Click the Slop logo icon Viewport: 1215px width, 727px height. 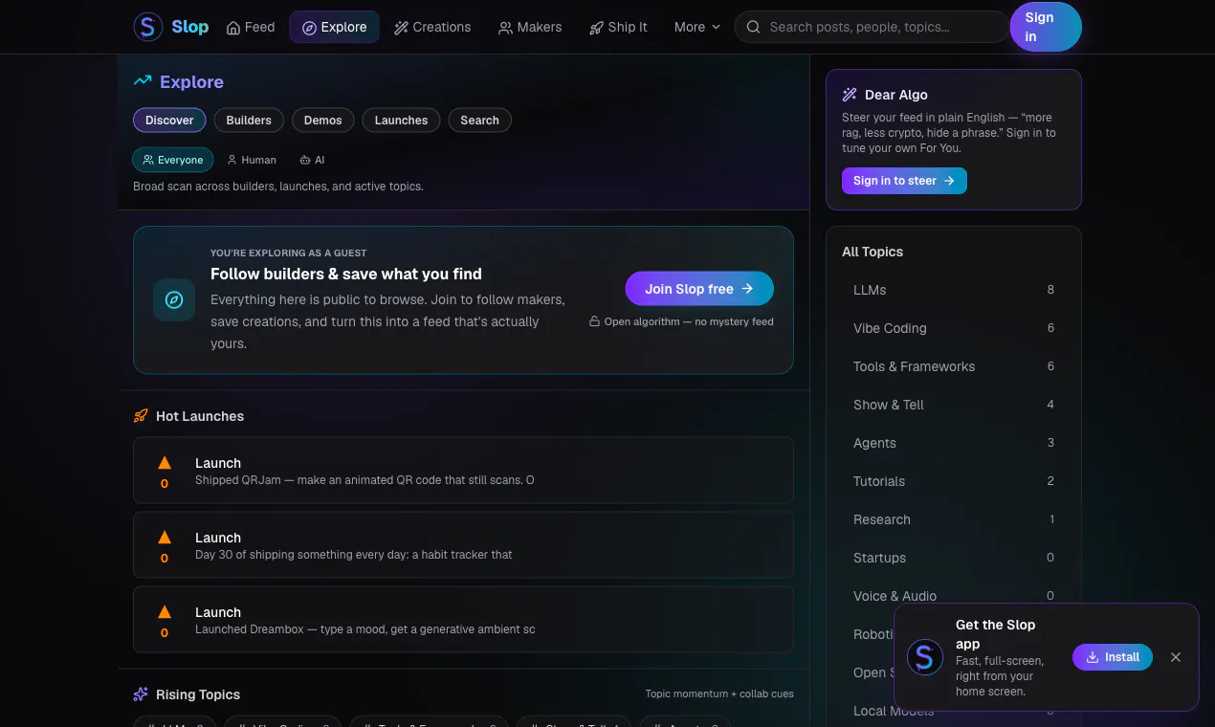pos(148,27)
